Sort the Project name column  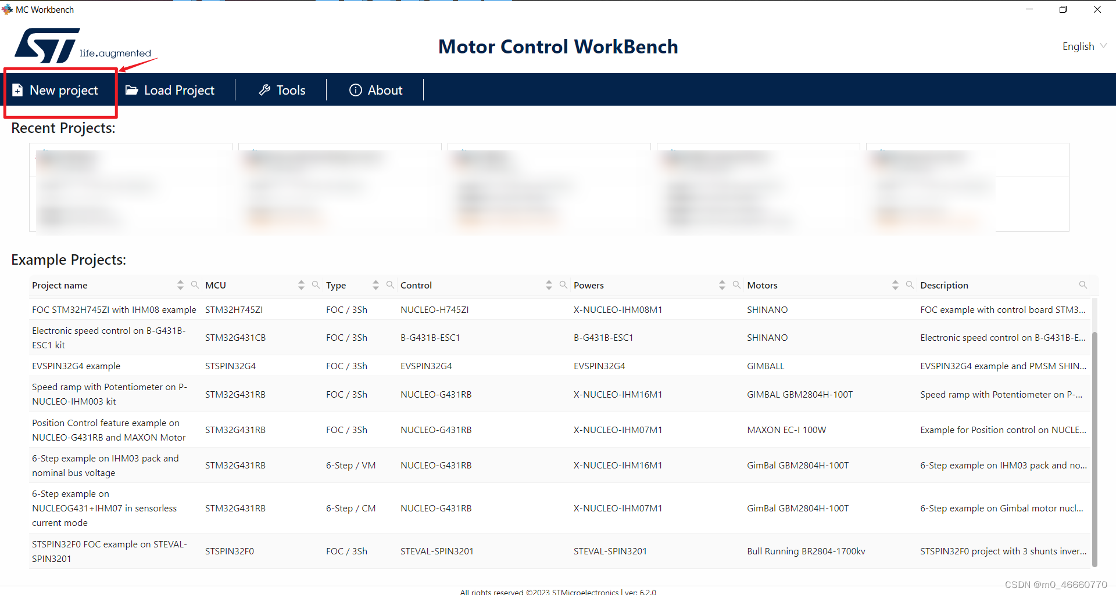click(x=180, y=285)
